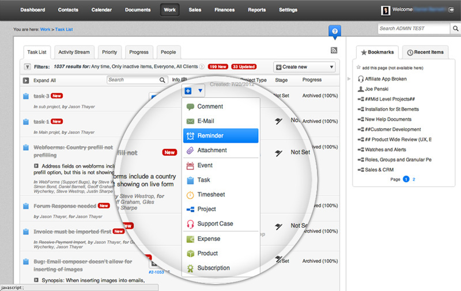Open the help question mark icon
Screen dimensions: 461x291
pos(335,31)
